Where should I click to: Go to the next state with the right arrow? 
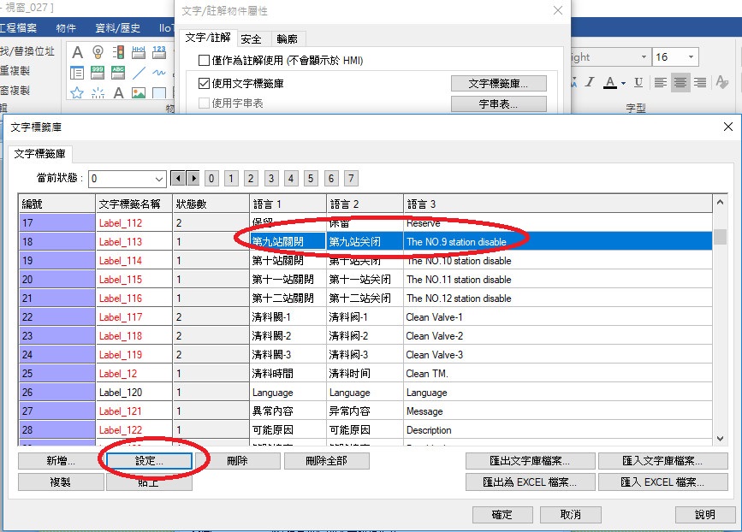tap(193, 179)
